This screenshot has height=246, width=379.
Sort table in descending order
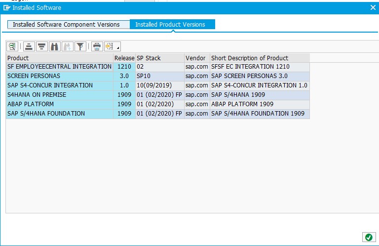41,46
